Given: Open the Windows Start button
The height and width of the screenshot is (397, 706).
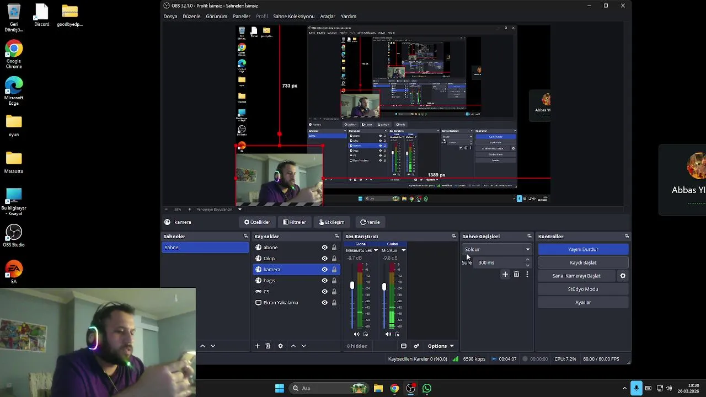Looking at the screenshot, I should click(280, 388).
